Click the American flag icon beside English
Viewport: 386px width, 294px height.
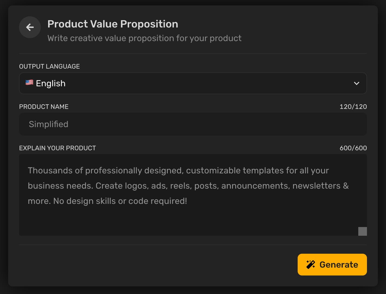[29, 83]
